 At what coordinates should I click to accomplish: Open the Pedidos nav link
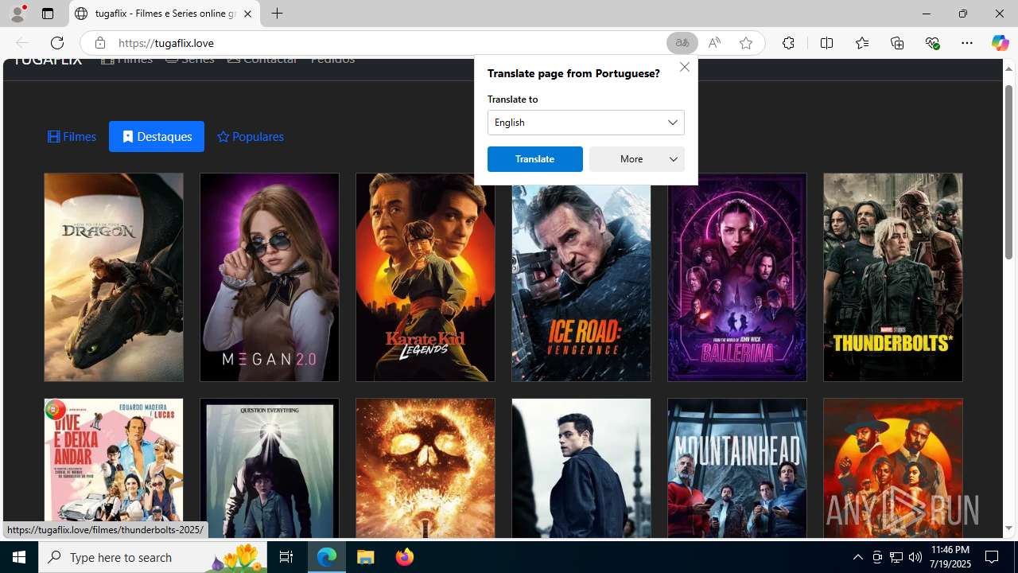coord(332,60)
